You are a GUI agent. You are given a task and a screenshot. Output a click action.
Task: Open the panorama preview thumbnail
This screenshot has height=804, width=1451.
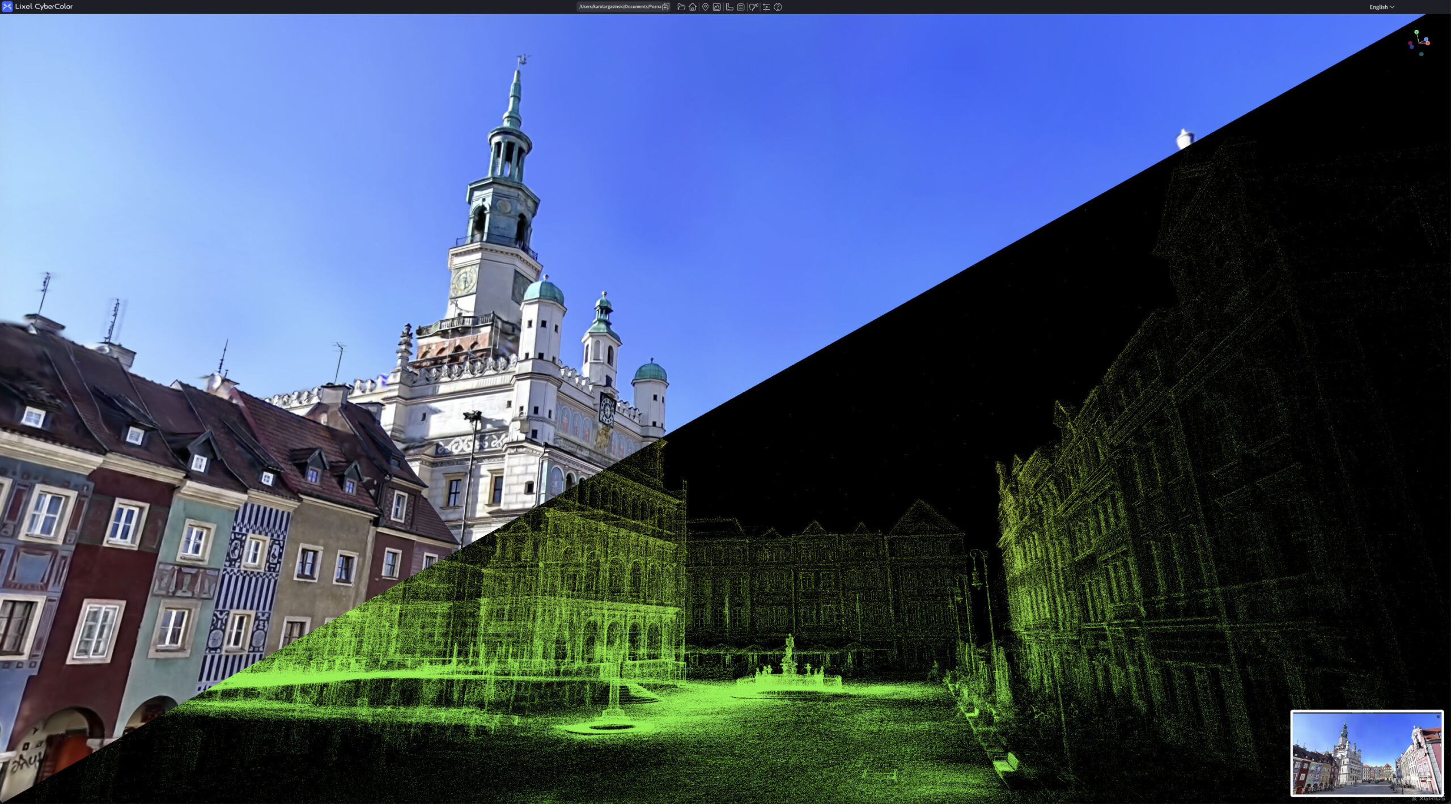(x=1367, y=753)
